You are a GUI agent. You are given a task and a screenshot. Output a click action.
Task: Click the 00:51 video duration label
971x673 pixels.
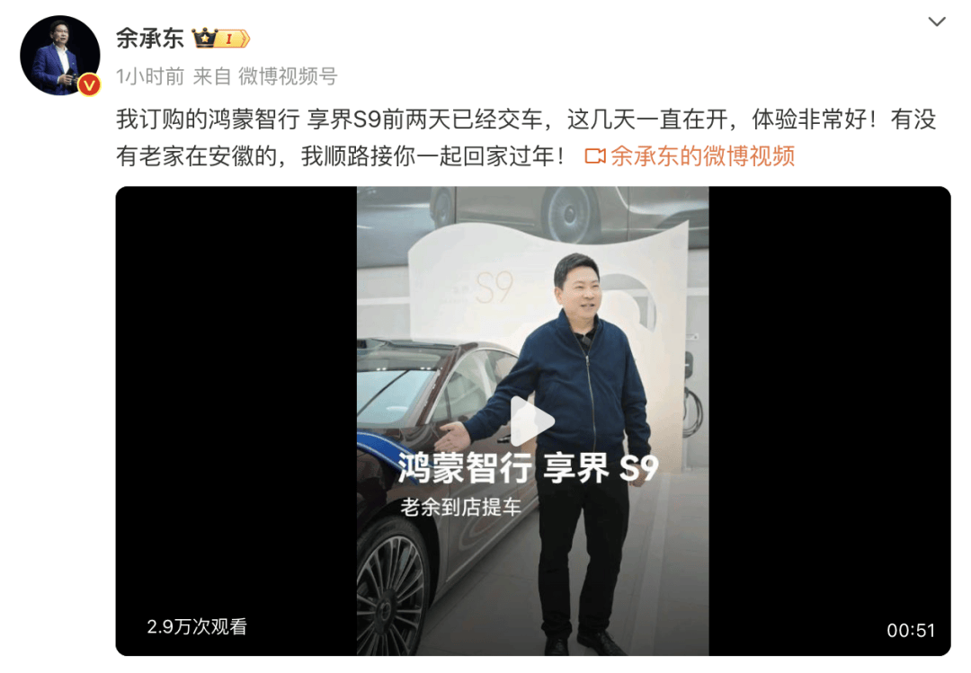tap(910, 630)
